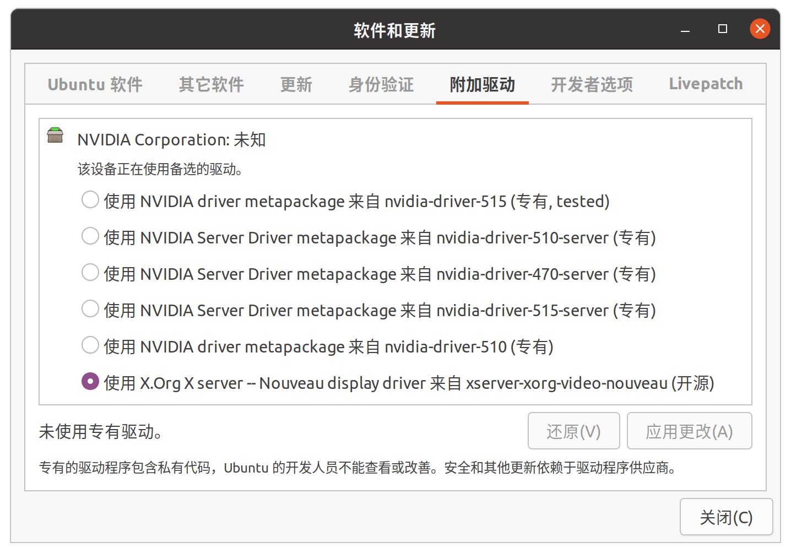Viewport: 791px width, 553px height.
Task: Click the NVIDIA device hardware icon
Action: click(55, 135)
